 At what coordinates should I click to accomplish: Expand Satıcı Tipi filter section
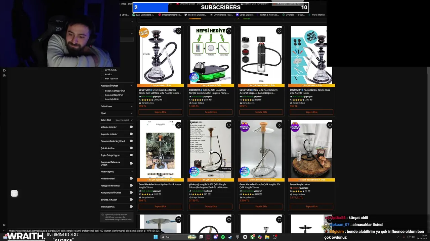pos(132,120)
